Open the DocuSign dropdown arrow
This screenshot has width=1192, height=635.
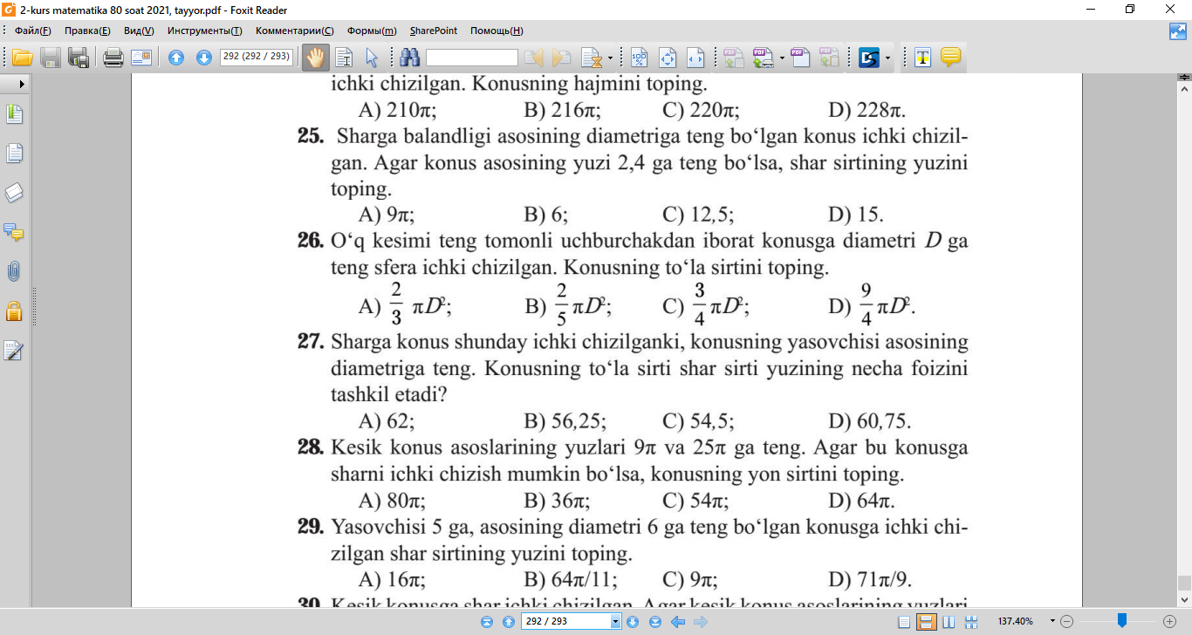[x=888, y=58]
